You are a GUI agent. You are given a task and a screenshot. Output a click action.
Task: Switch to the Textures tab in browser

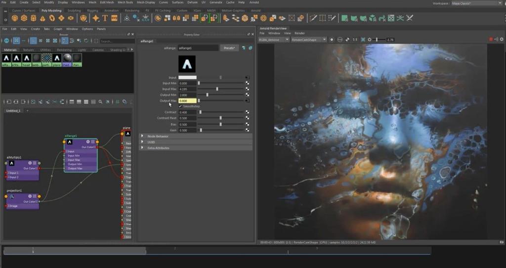point(28,50)
